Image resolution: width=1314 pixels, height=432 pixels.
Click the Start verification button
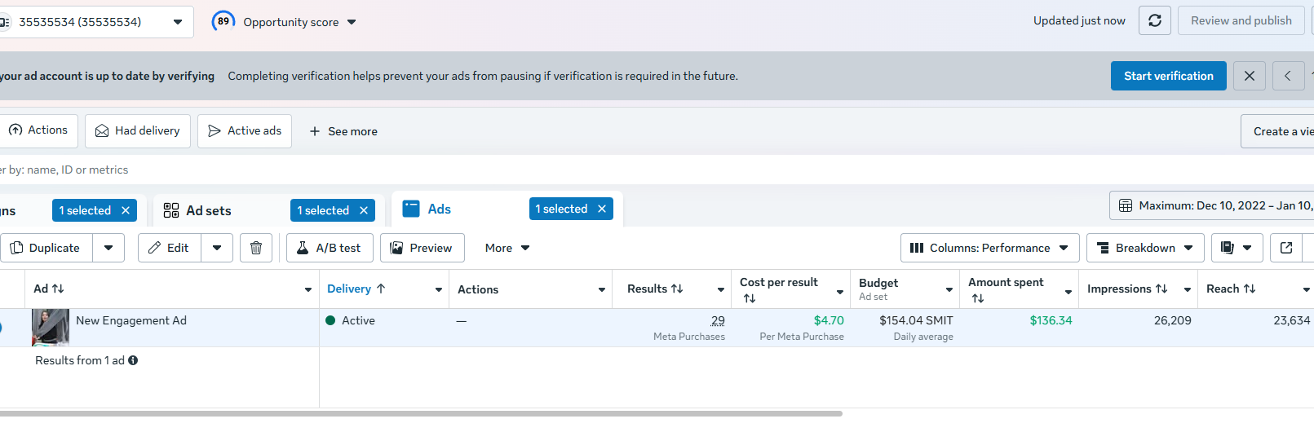coord(1168,76)
